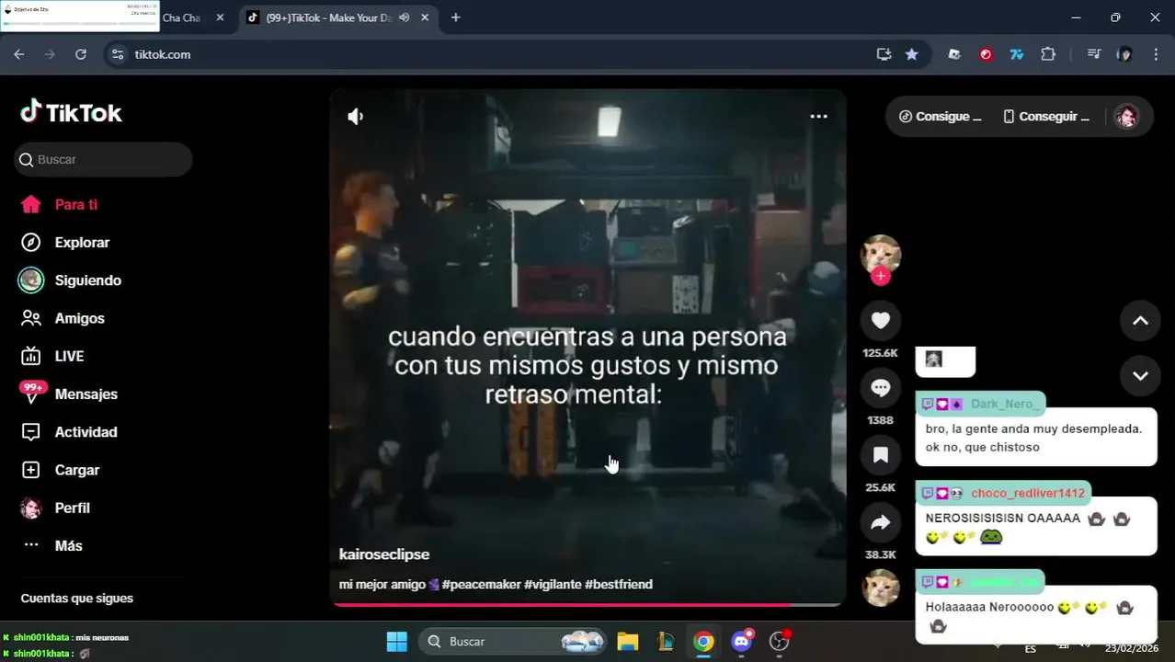Screen dimensions: 1175x662
Task: Open the Roblox-style extension icon
Action: 954,54
